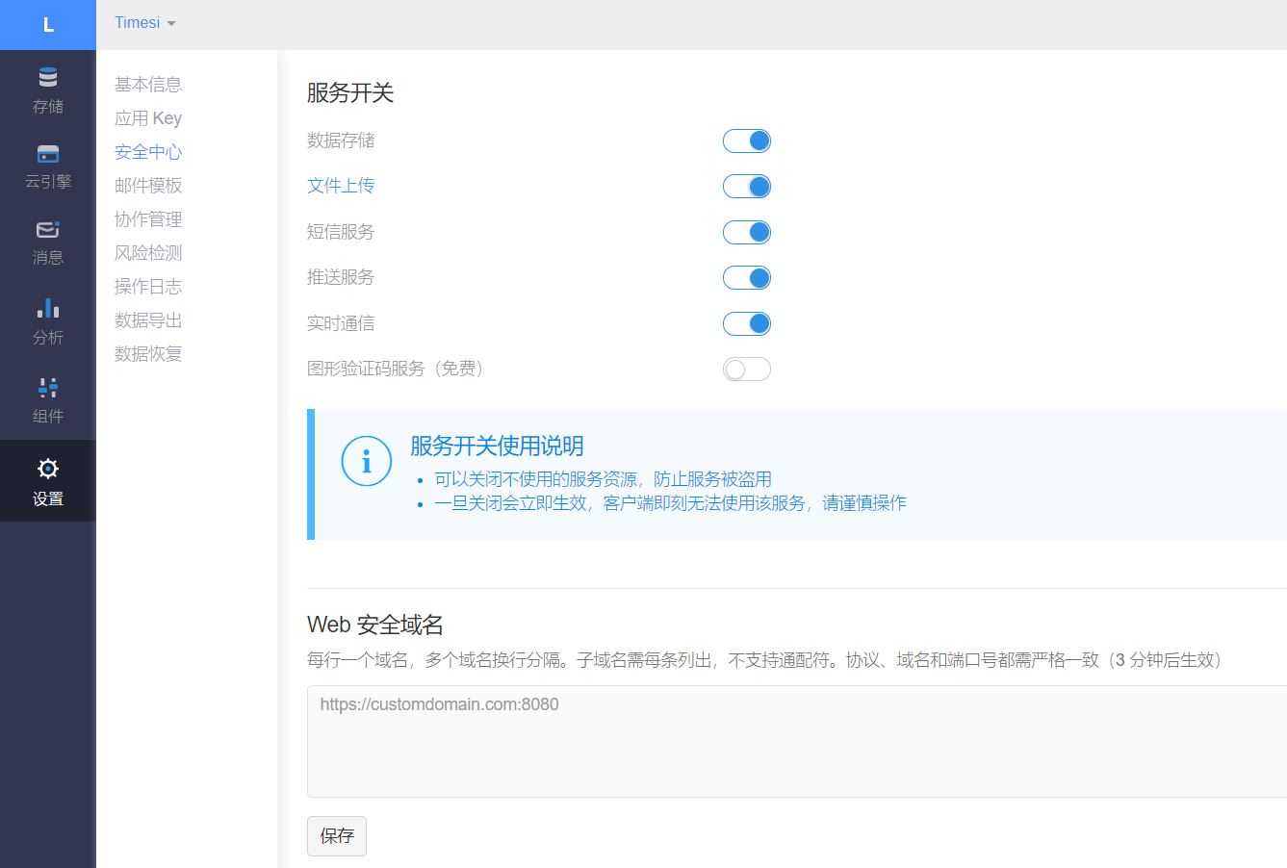
Task: Open the 分析 analytics icon
Action: [x=47, y=308]
